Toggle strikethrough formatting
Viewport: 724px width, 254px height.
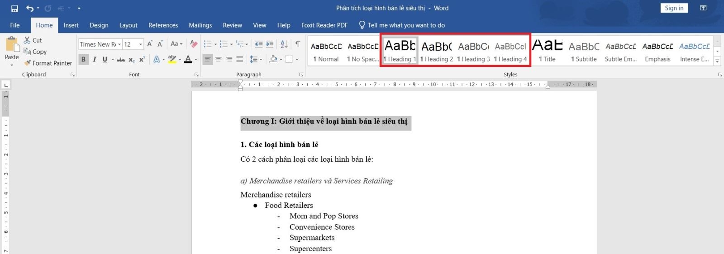(x=121, y=59)
